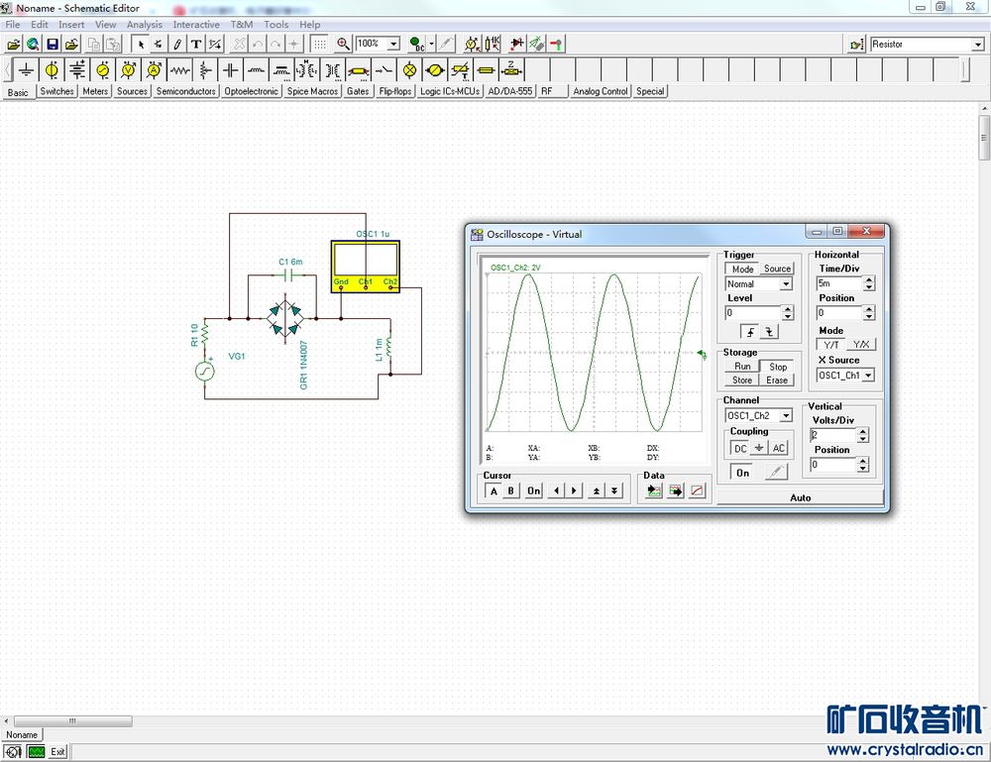
Task: Place a capacitor component
Action: [231, 70]
